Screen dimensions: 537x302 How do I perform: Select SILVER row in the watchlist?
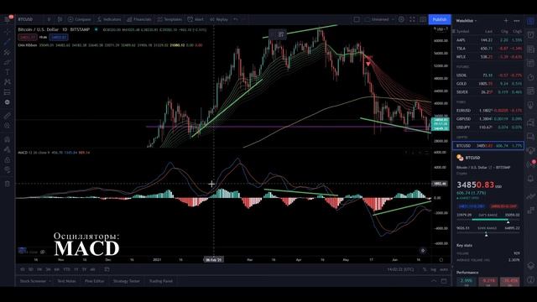(488, 91)
